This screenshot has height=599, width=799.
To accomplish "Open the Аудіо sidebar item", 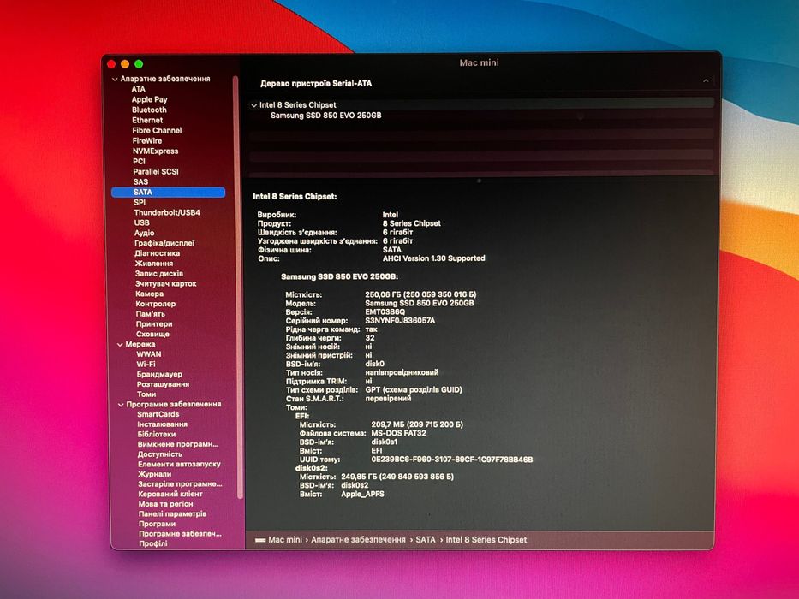I will click(x=144, y=233).
